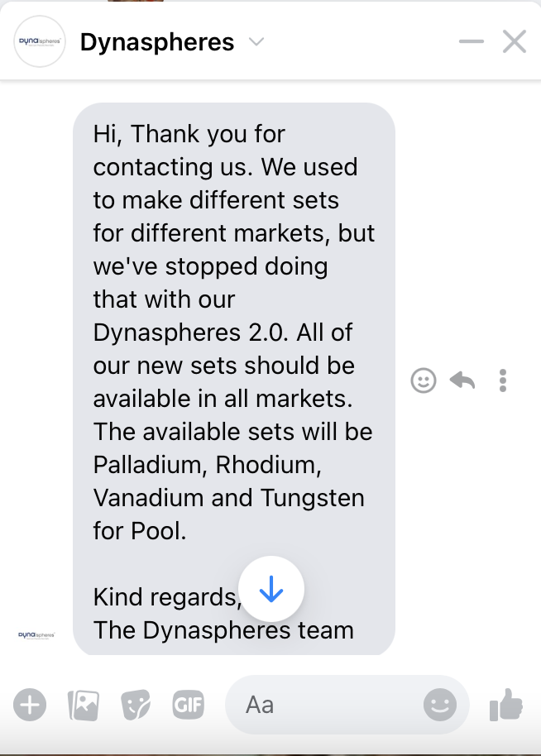Open the plus more actions menu
541x756 pixels.
pos(30,705)
